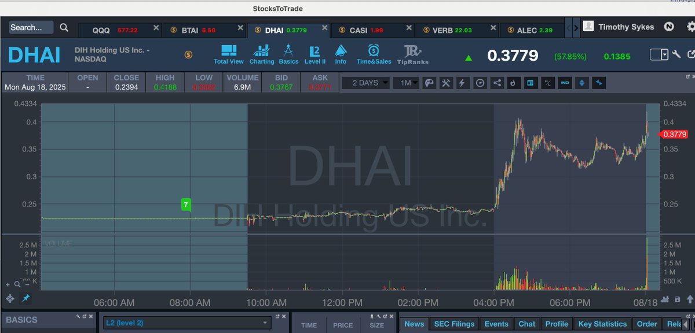Screen dimensions: 695x333
Task: Open the L2 (level 2) dropdown
Action: 186,323
